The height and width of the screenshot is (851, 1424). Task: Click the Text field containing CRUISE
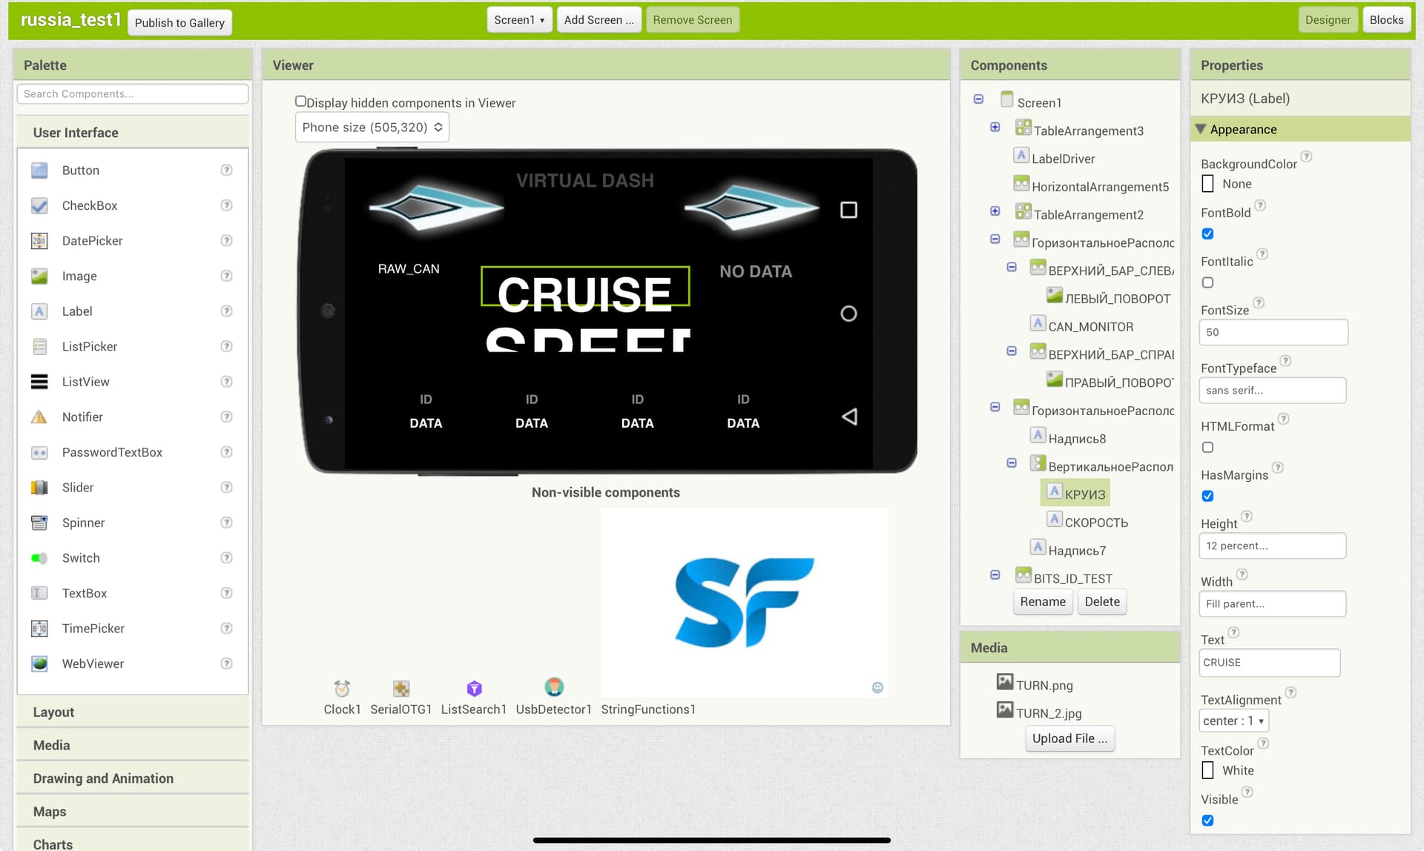1269,662
